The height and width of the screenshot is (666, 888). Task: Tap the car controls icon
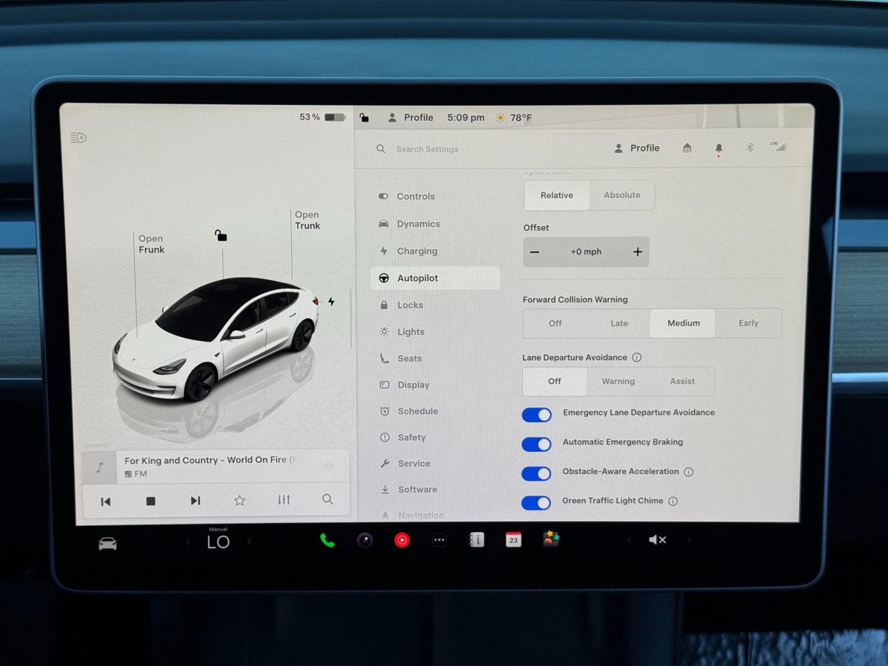coord(108,543)
